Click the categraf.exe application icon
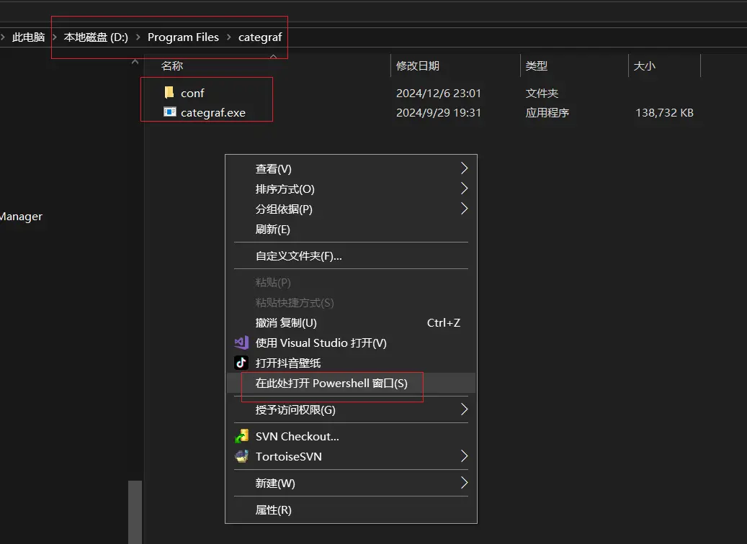The width and height of the screenshot is (747, 544). [169, 112]
